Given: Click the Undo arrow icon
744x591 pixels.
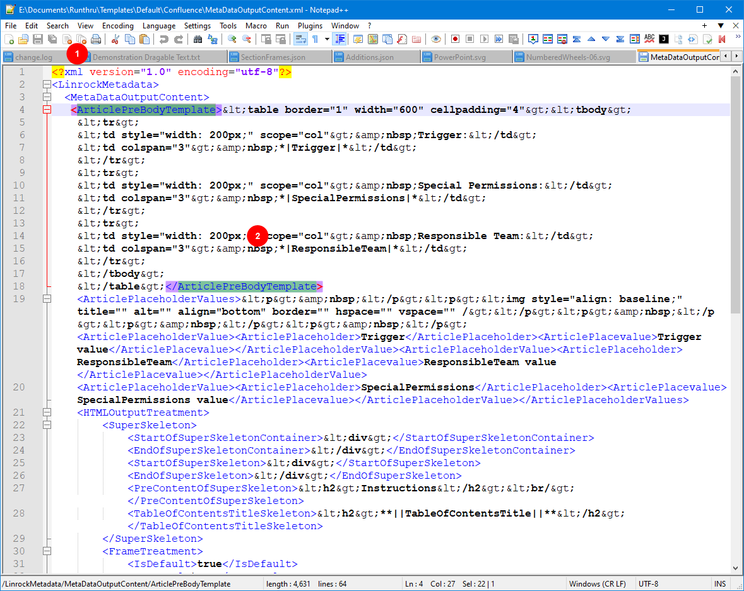Looking at the screenshot, I should click(x=163, y=39).
